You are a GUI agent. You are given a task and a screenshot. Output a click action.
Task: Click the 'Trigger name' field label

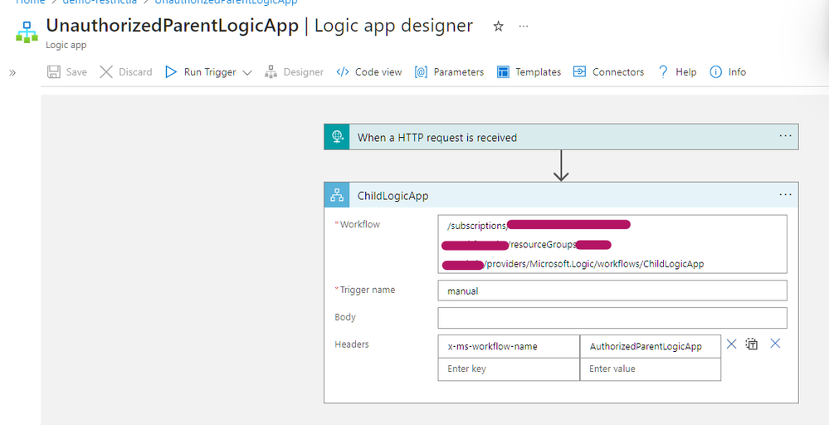coord(368,290)
